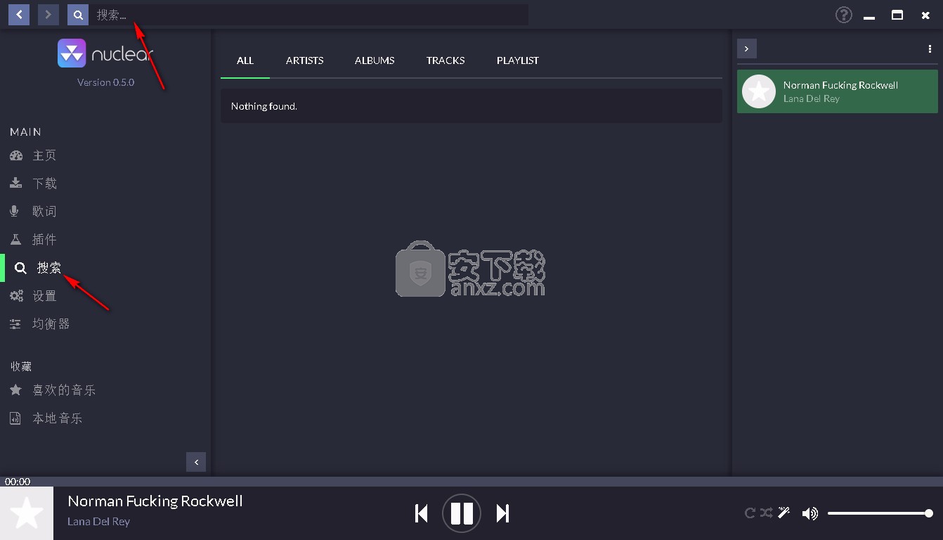The width and height of the screenshot is (943, 540).
Task: Mute the volume speaker icon
Action: [810, 514]
